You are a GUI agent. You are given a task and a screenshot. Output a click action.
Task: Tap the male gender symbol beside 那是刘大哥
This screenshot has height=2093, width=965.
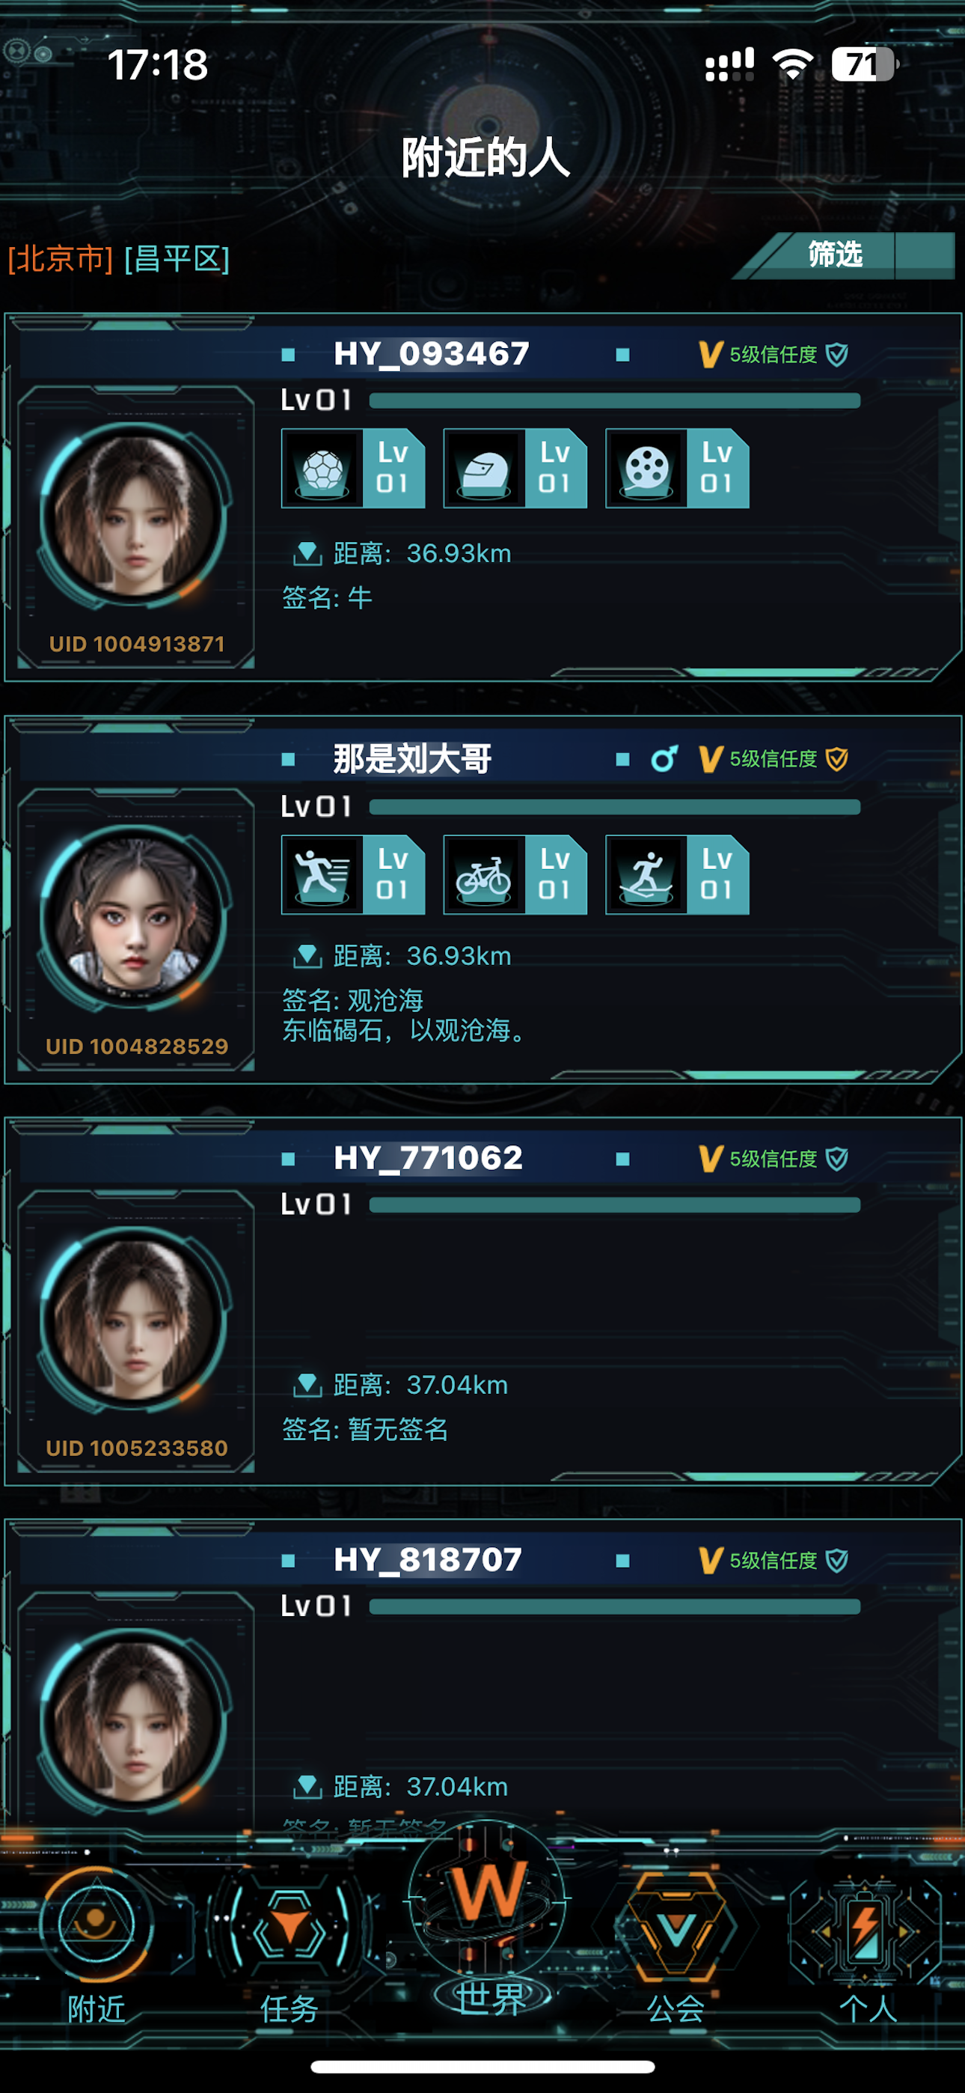point(664,759)
